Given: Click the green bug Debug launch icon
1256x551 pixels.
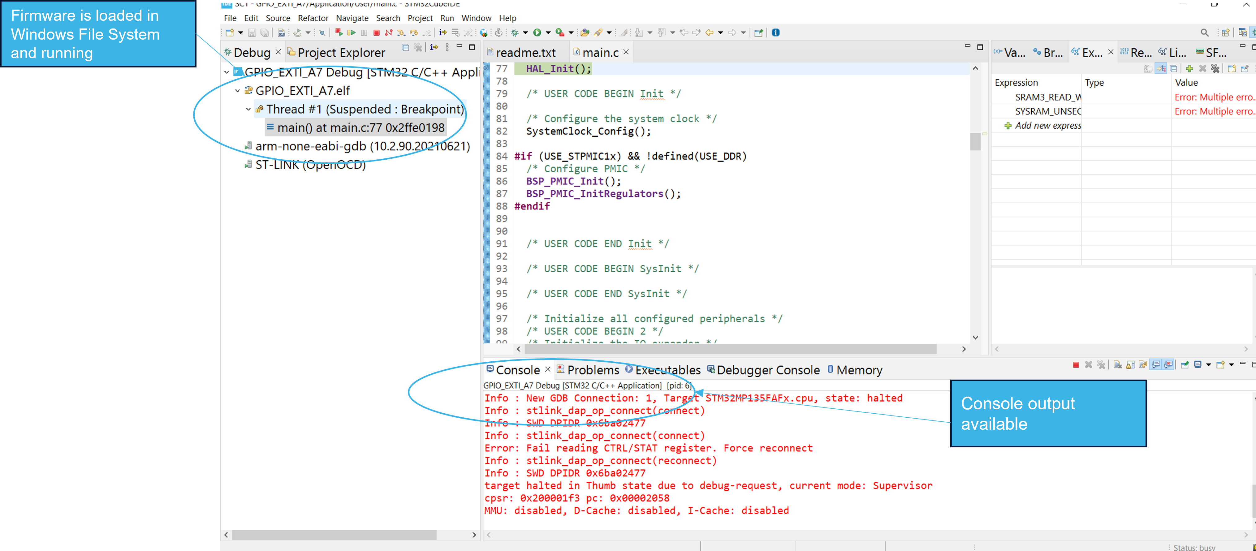Looking at the screenshot, I should (514, 33).
